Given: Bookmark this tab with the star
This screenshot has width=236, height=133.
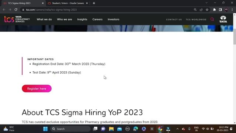Looking at the screenshot, I should pos(207,10).
